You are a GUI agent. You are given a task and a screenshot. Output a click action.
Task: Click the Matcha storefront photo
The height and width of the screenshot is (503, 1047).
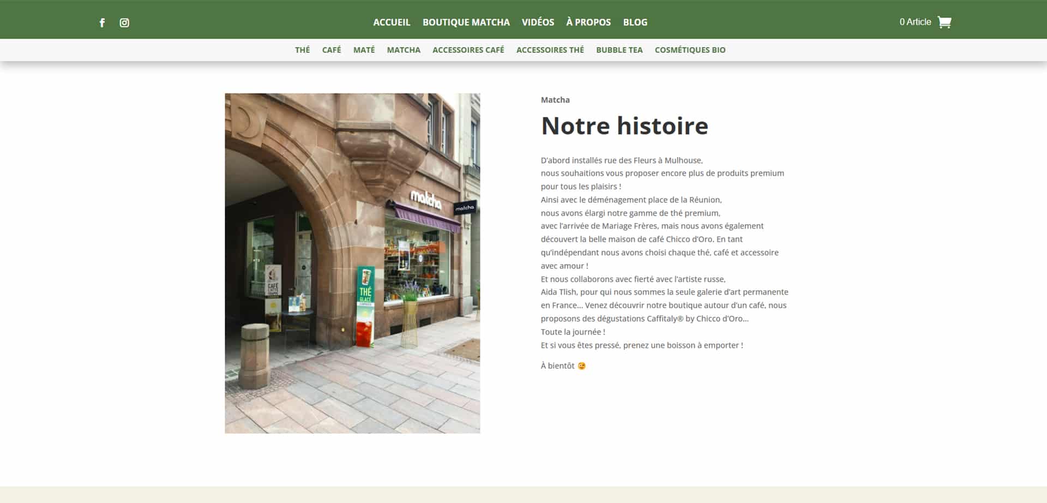pyautogui.click(x=352, y=263)
